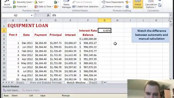Click Dec 2011 date cell
This screenshot has height=98, width=174.
26,43
